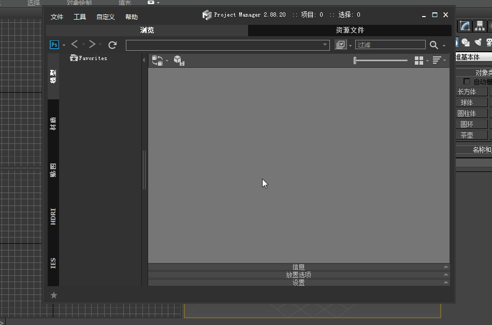Click the Photoshop (Ps) icon
The width and height of the screenshot is (492, 325).
[54, 45]
